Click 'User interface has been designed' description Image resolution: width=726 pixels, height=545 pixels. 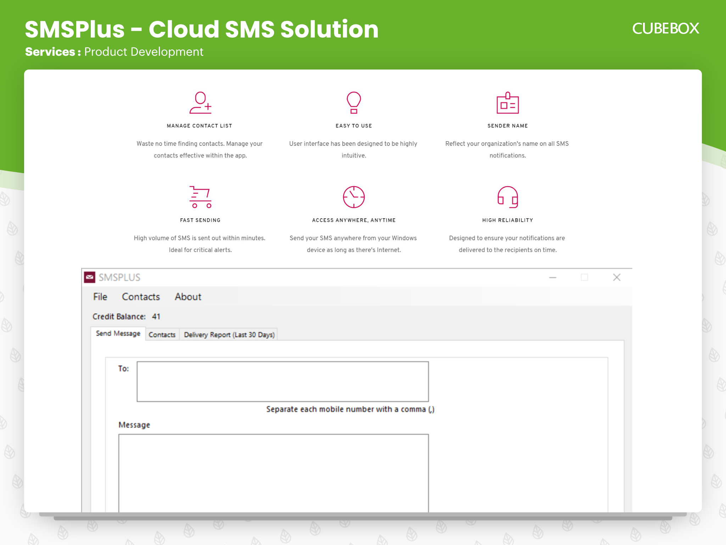[353, 149]
